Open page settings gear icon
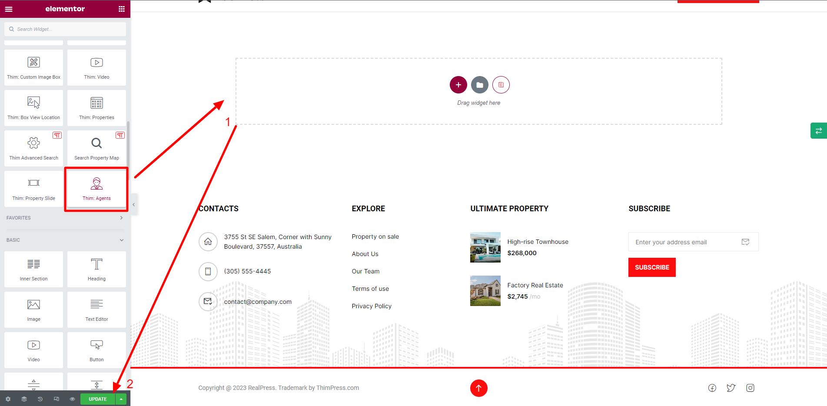 pyautogui.click(x=8, y=399)
